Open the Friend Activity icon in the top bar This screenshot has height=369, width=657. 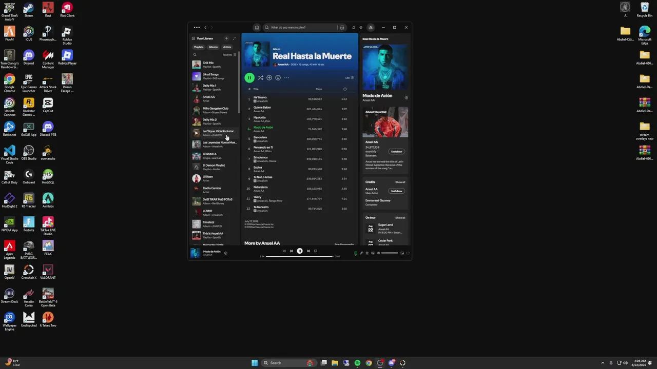tap(361, 28)
